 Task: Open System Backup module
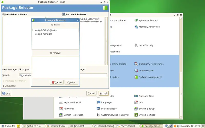coord(145,109)
